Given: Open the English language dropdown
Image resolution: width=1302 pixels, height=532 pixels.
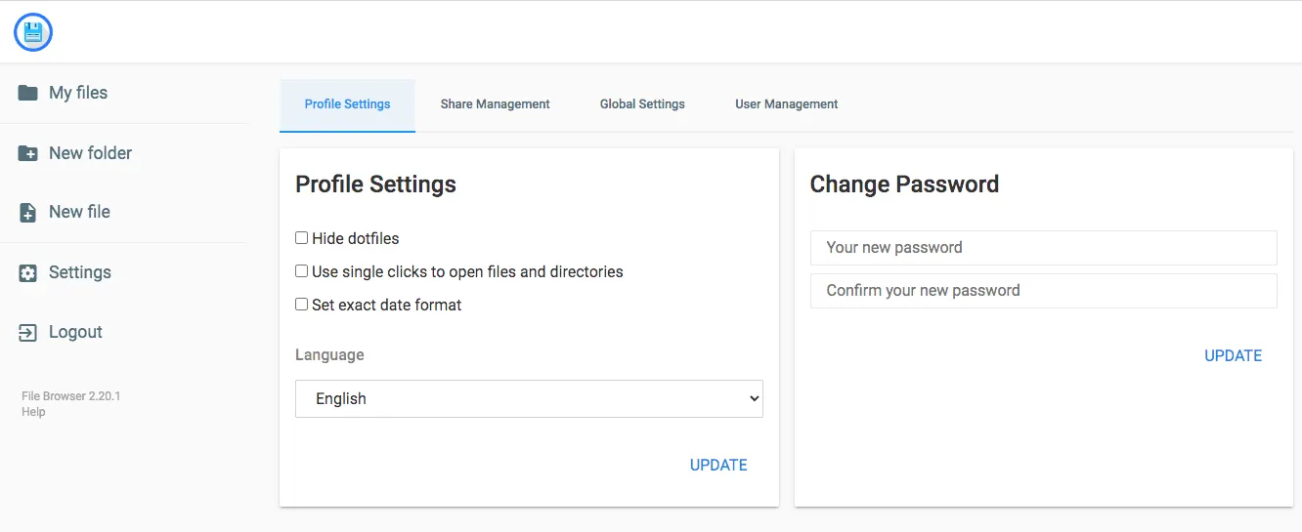Looking at the screenshot, I should (x=529, y=398).
